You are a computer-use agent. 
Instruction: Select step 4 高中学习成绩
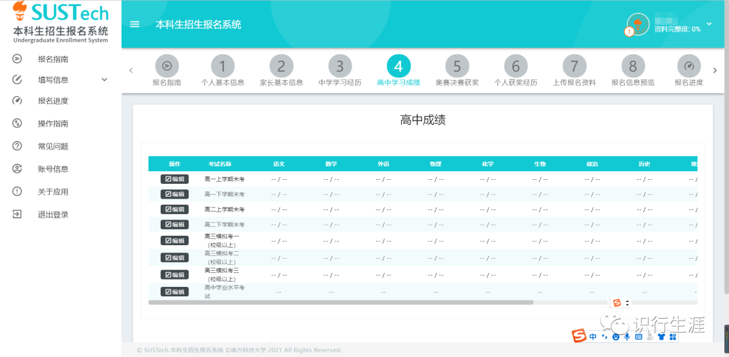(x=398, y=71)
